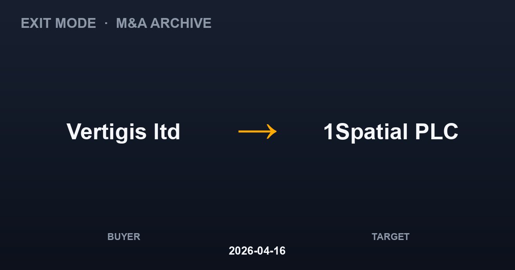Click the orange arrow between the companies

coord(257,131)
